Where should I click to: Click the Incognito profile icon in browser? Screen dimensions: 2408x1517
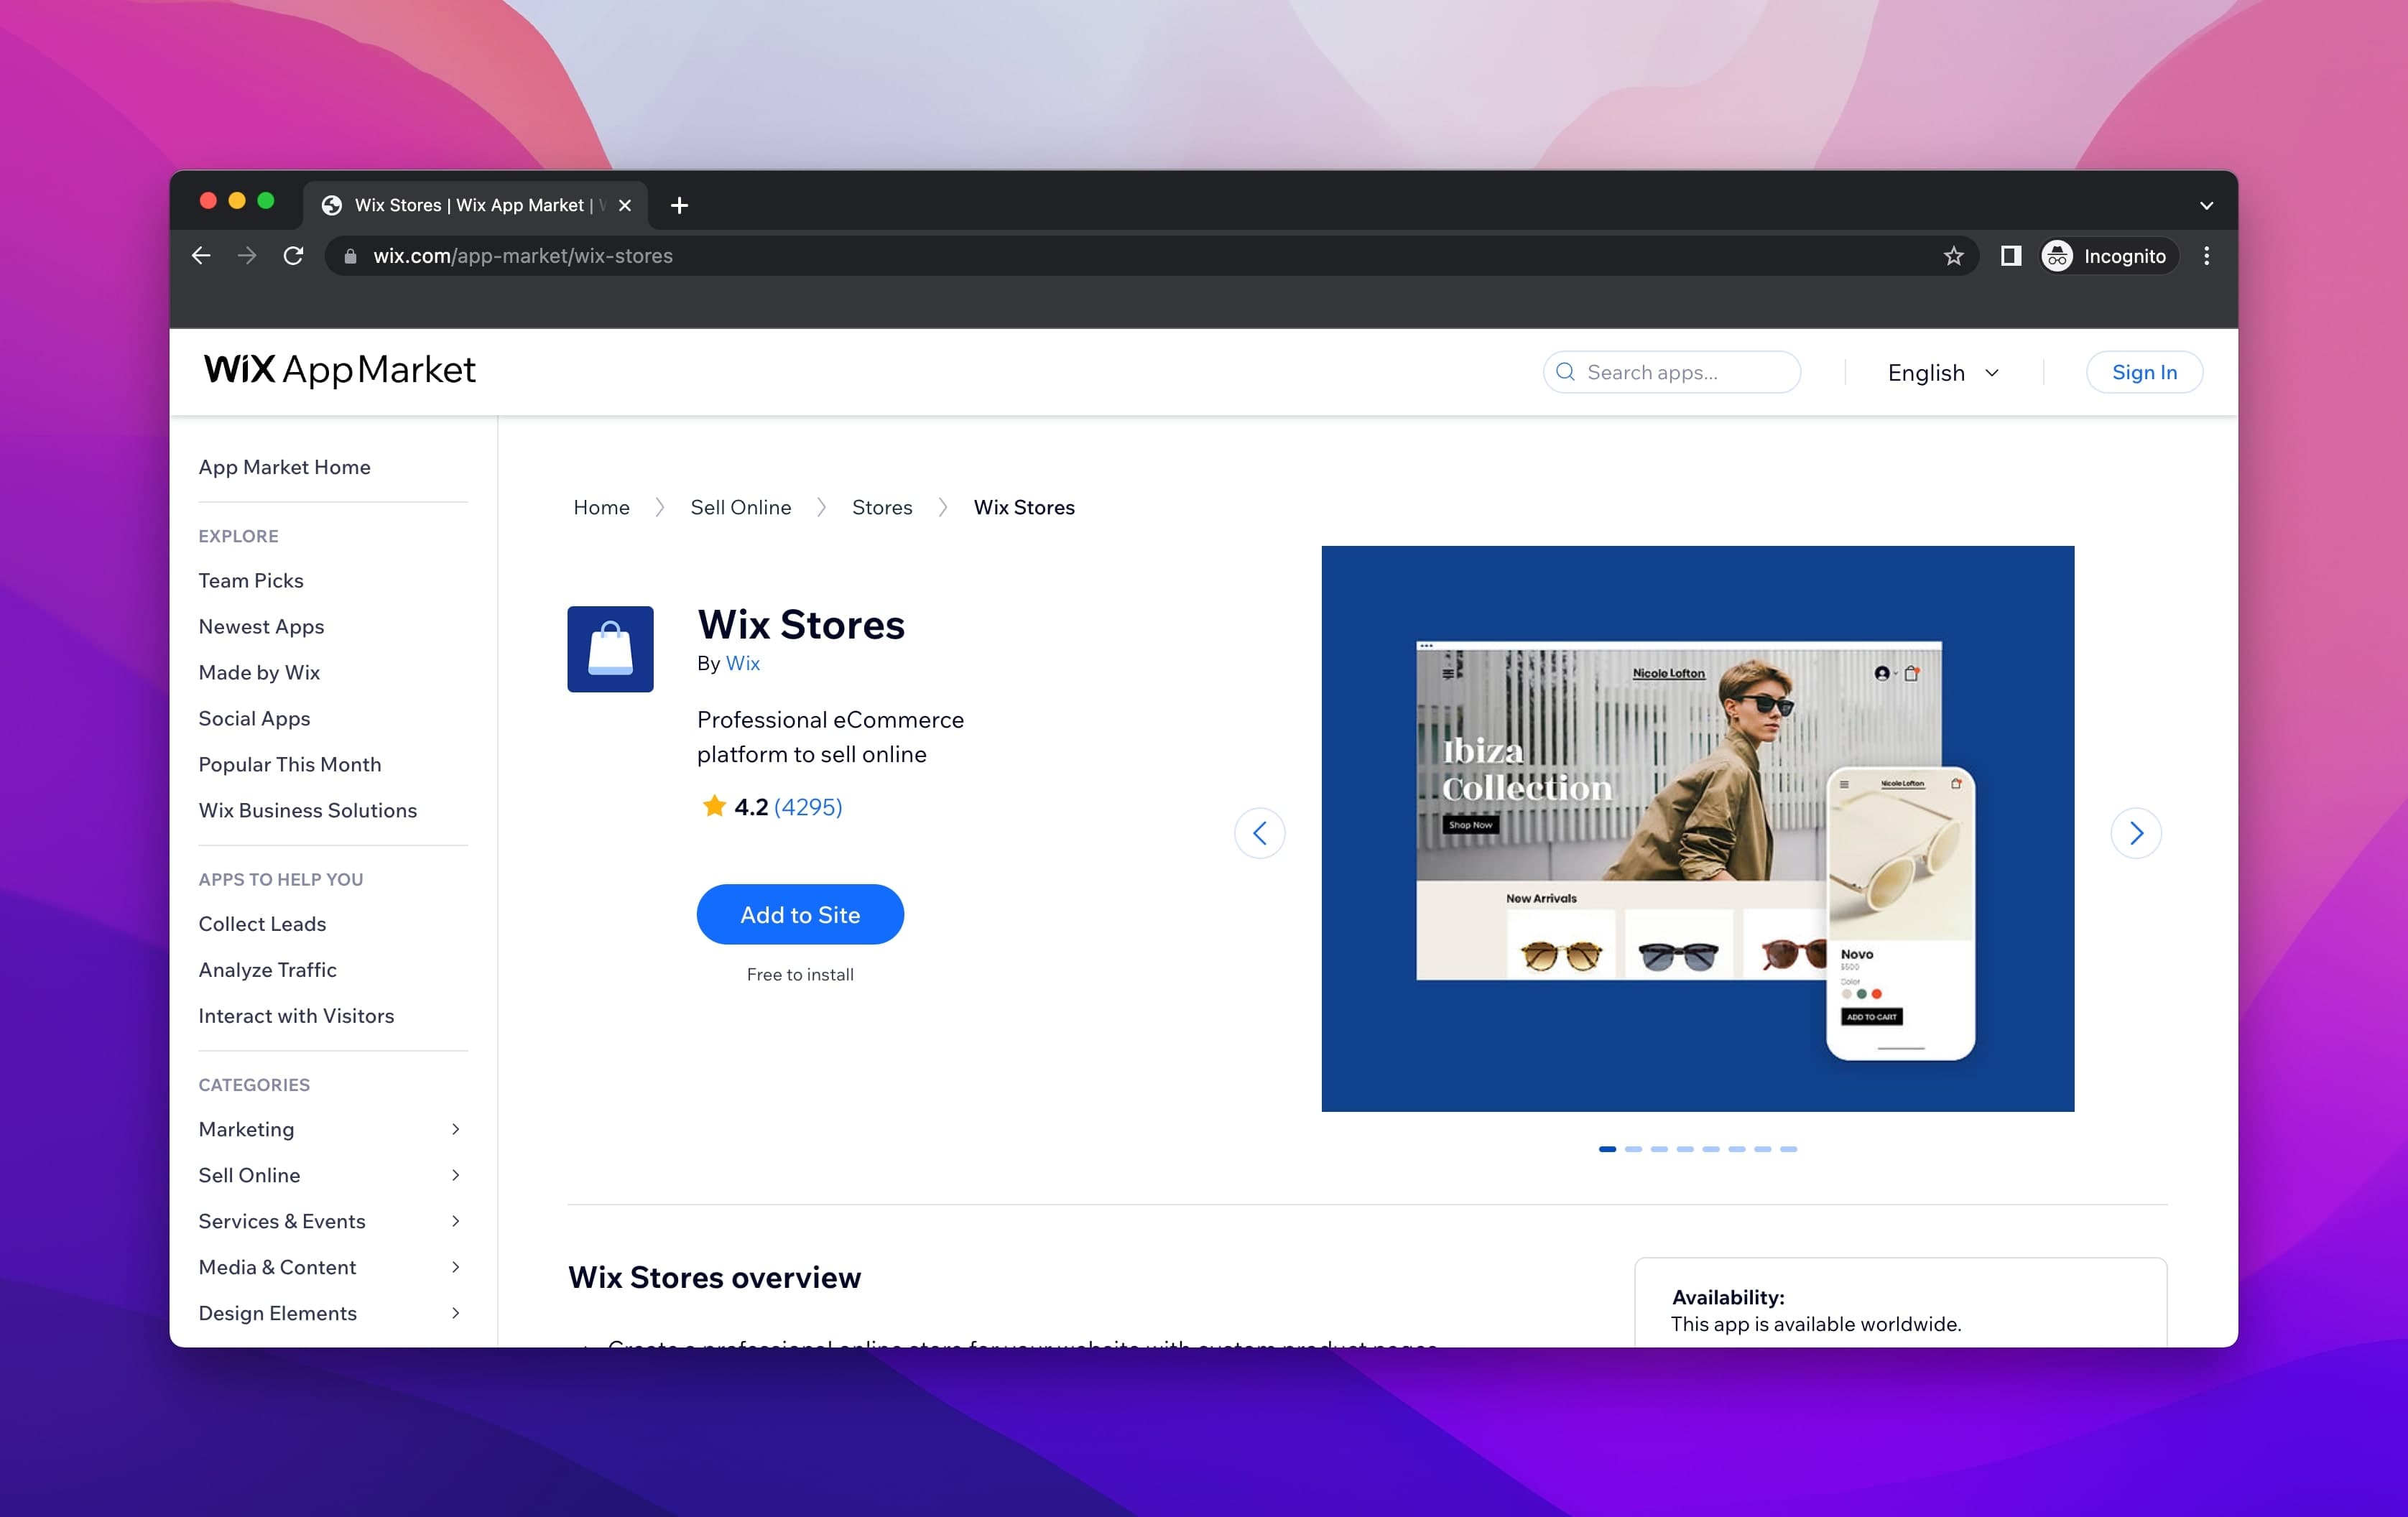(x=2057, y=255)
